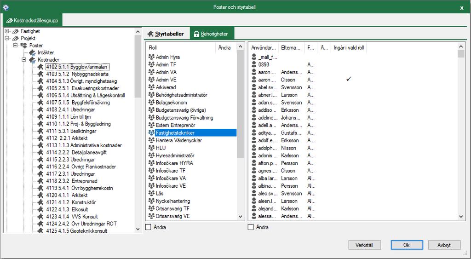
Task: Click the Verkställ button
Action: (364, 245)
